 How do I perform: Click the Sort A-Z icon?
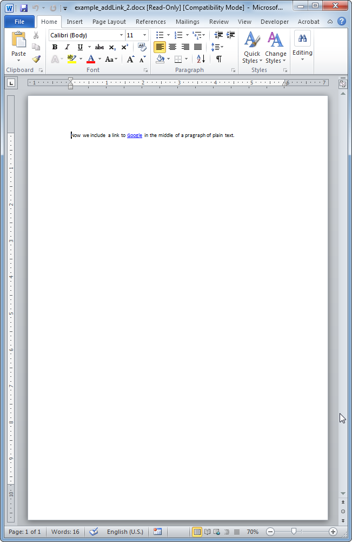click(201, 59)
